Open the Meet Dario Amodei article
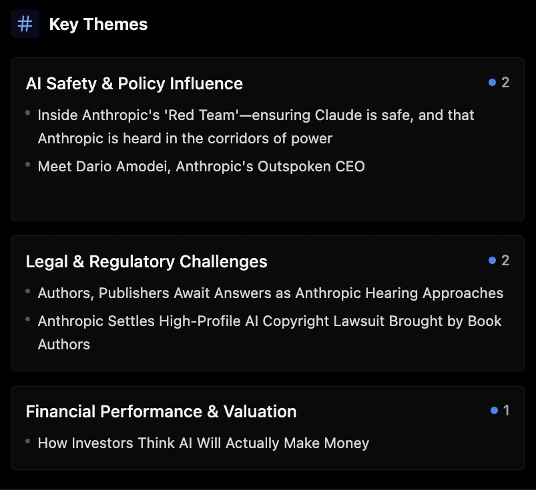 201,166
